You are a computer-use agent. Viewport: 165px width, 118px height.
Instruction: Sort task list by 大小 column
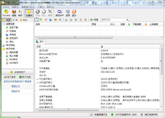pos(108,24)
